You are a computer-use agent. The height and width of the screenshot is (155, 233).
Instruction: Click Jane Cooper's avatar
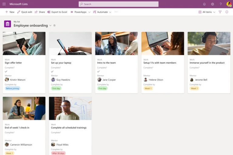(99, 80)
